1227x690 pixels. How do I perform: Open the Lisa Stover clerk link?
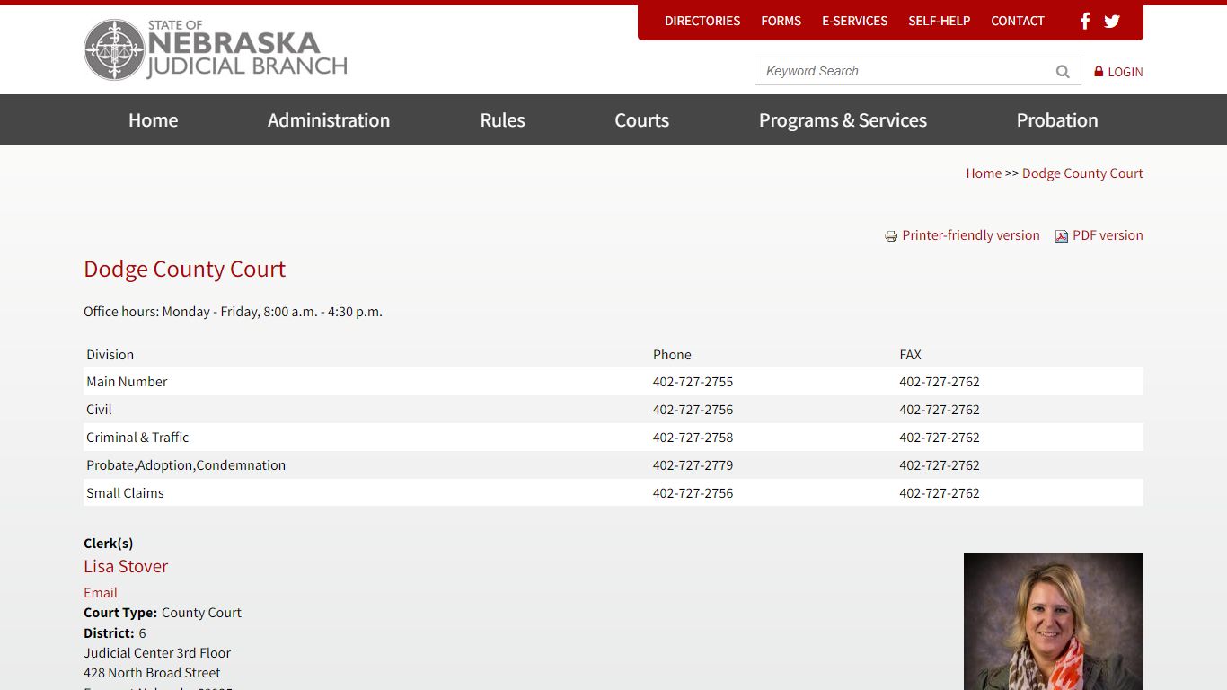126,566
